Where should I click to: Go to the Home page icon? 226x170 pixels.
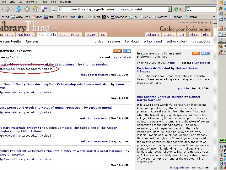pyautogui.click(x=35, y=9)
